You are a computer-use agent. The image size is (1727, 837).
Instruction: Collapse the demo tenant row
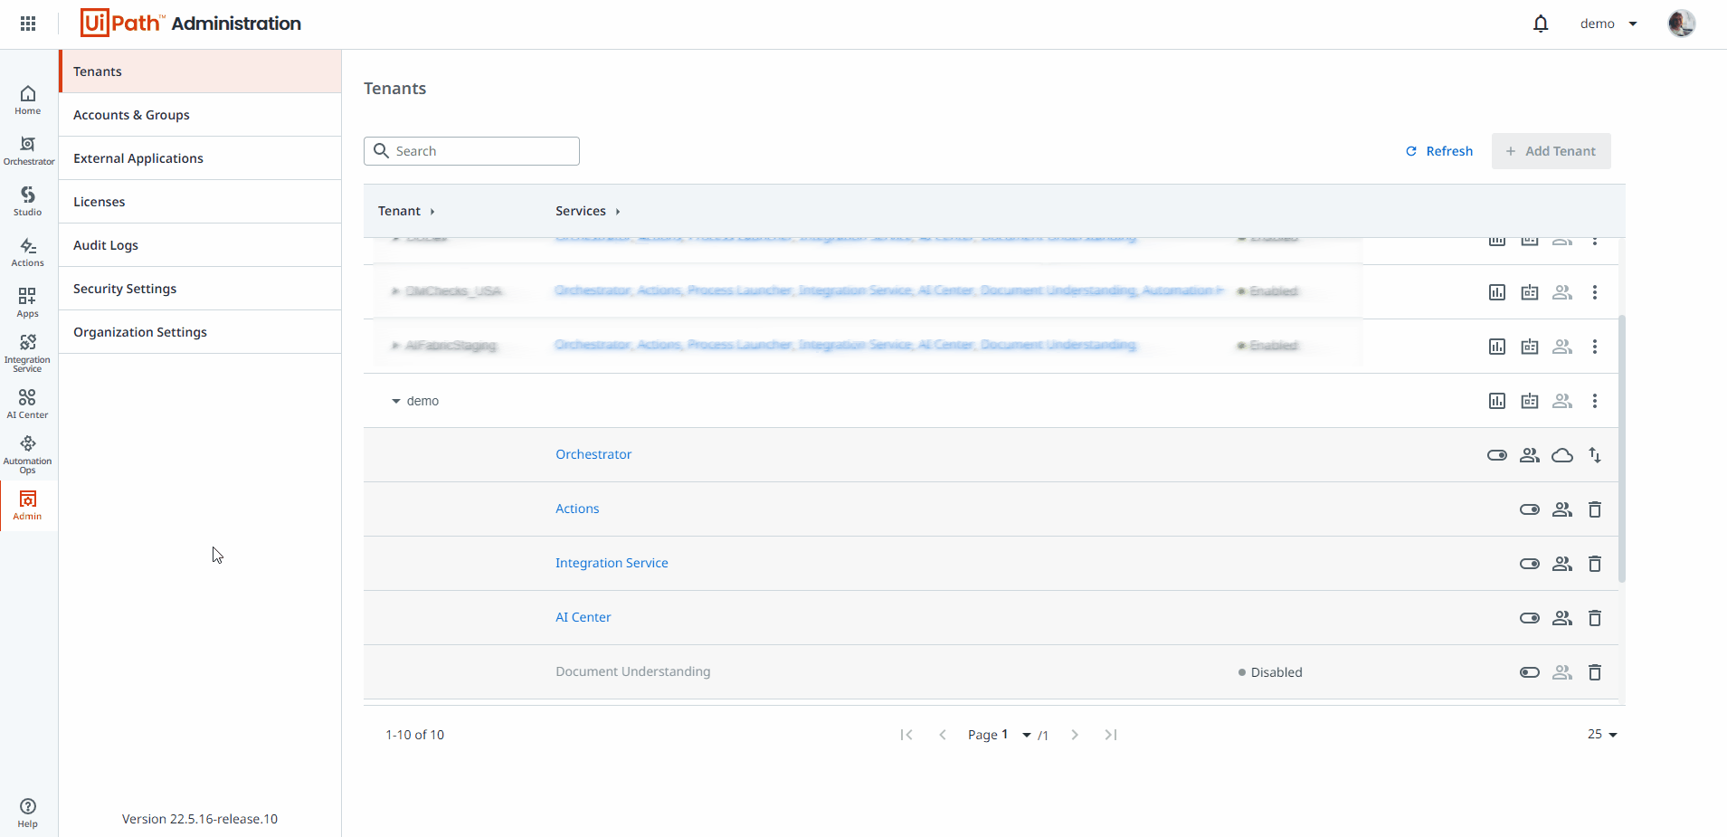pyautogui.click(x=395, y=401)
